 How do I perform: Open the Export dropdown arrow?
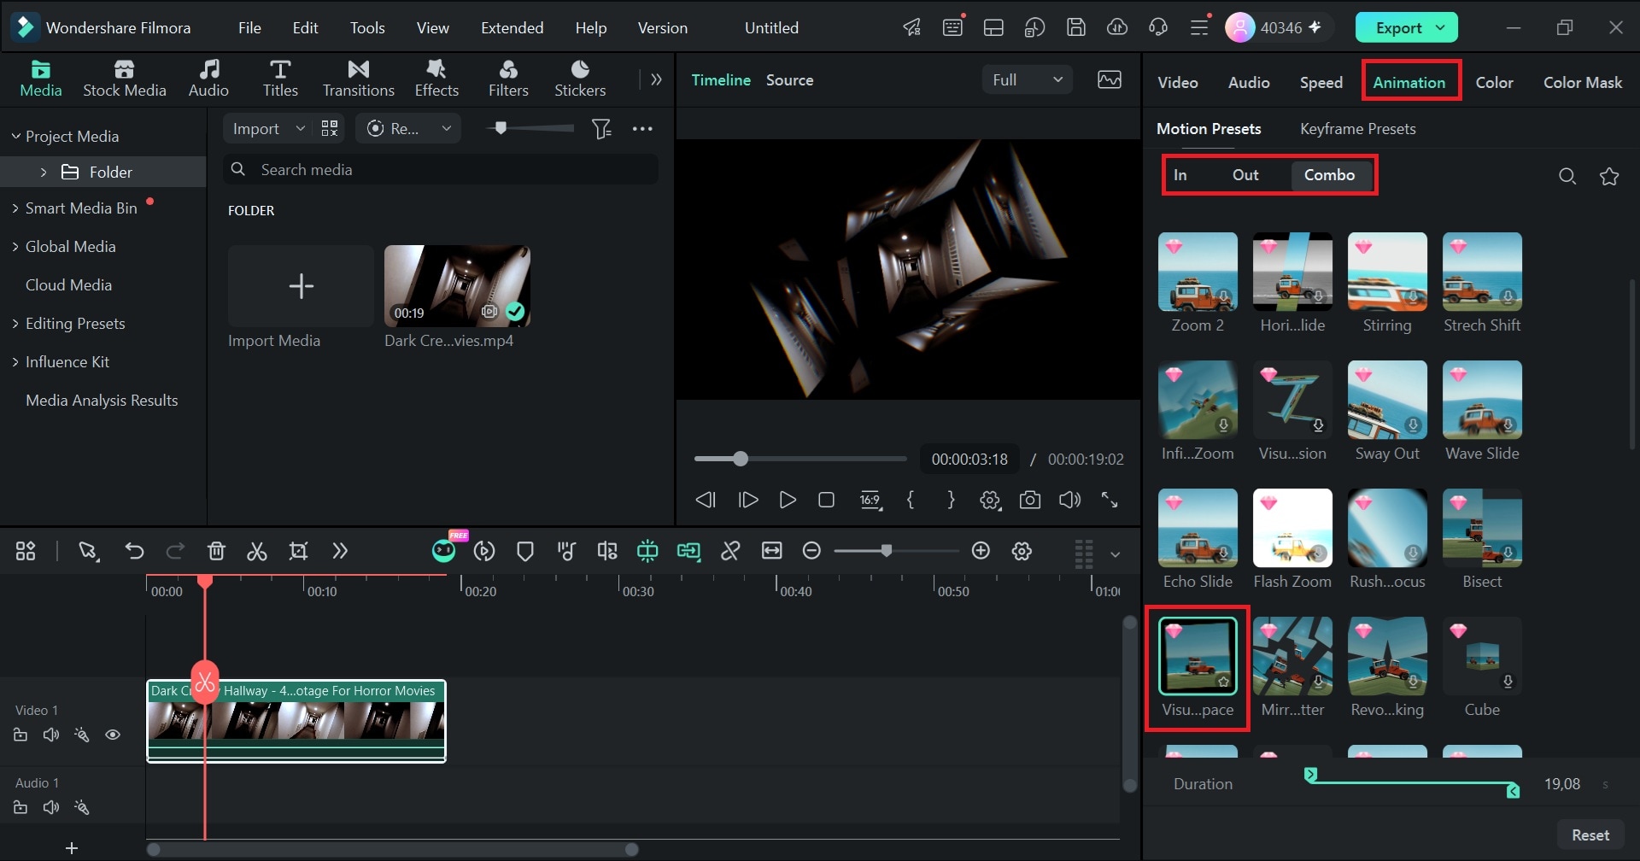1441,27
